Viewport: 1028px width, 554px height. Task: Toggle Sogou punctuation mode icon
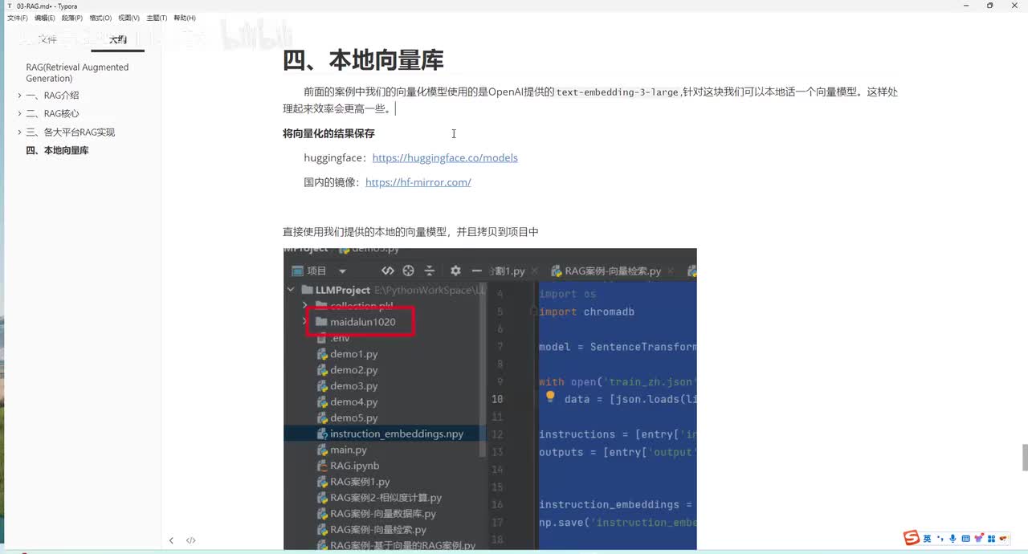[940, 539]
